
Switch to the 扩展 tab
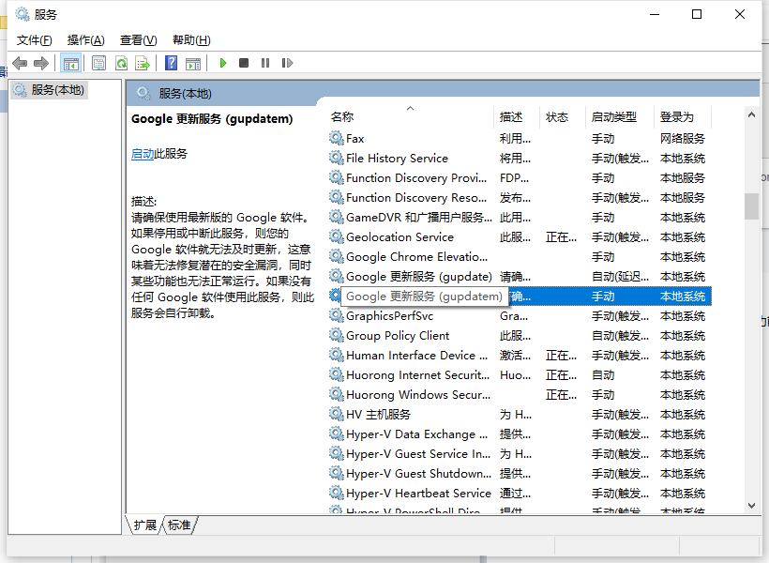coord(145,525)
